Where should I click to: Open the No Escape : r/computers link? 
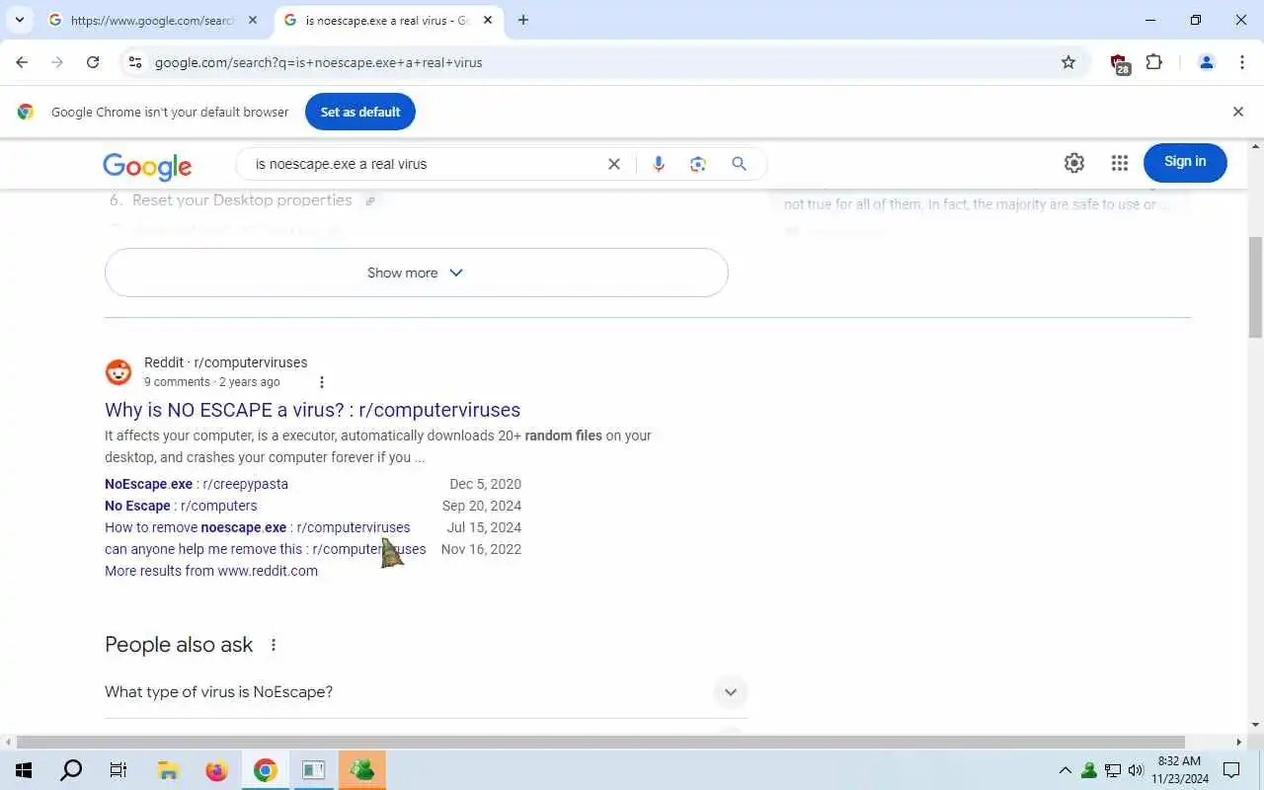(x=181, y=506)
